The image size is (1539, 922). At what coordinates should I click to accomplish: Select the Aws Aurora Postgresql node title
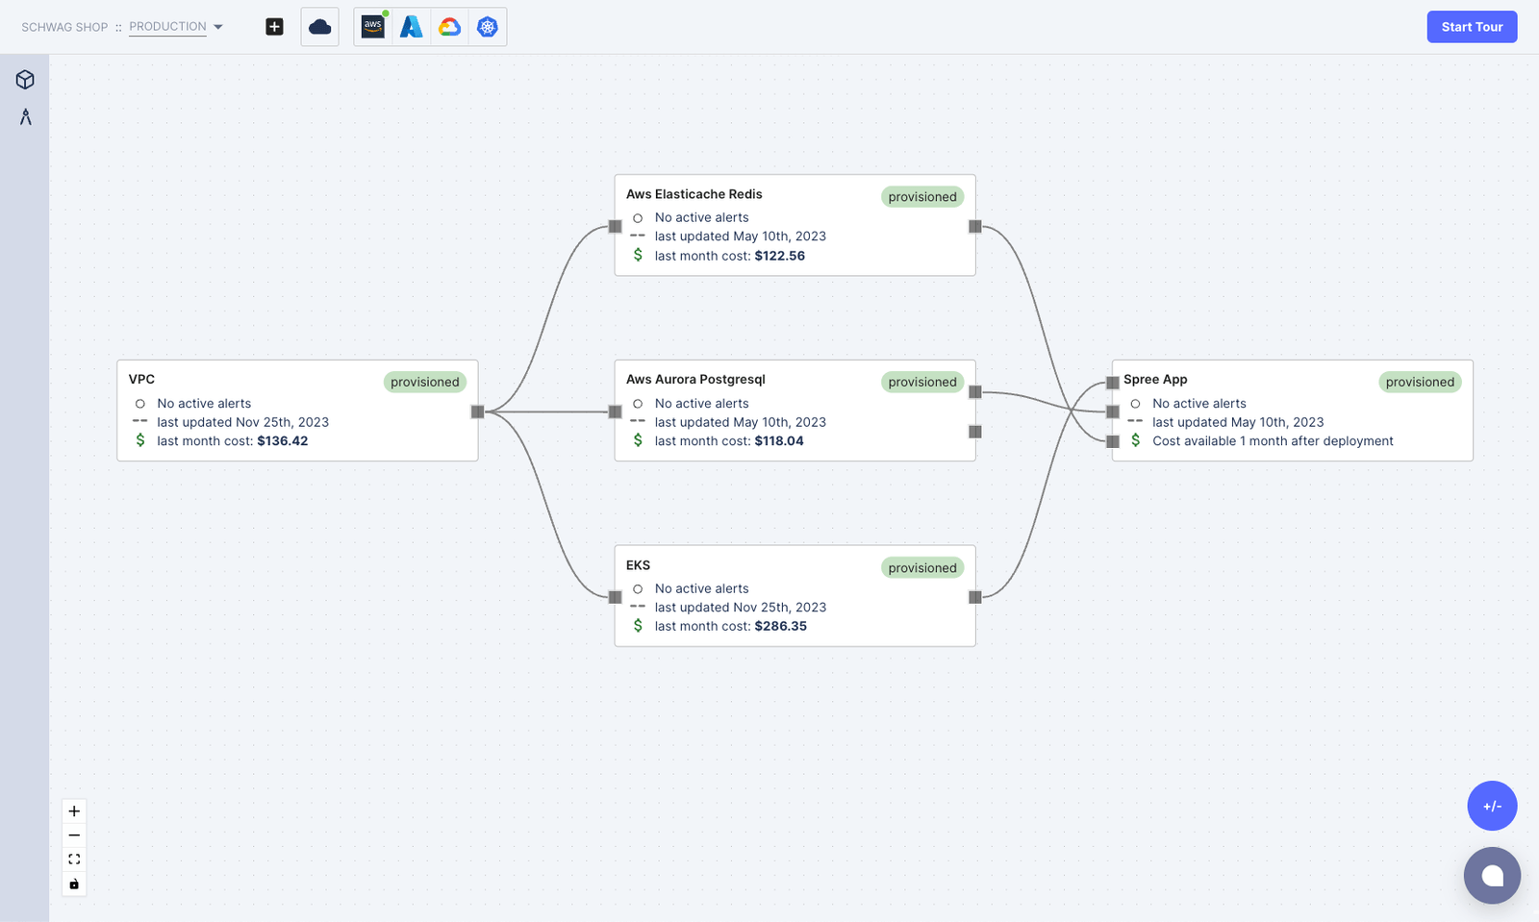pos(695,379)
